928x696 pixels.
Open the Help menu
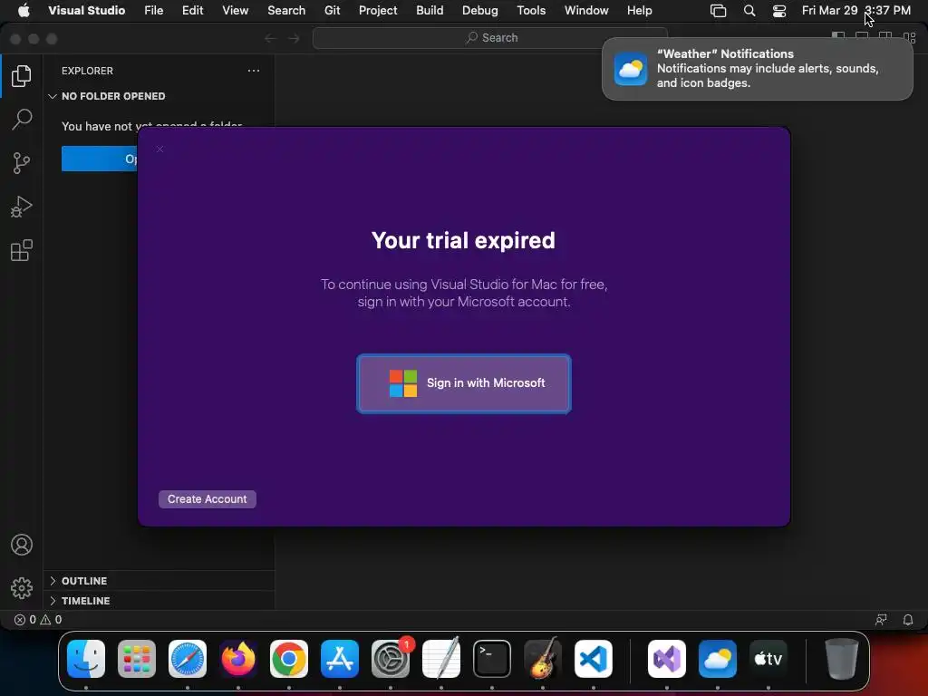click(x=639, y=11)
